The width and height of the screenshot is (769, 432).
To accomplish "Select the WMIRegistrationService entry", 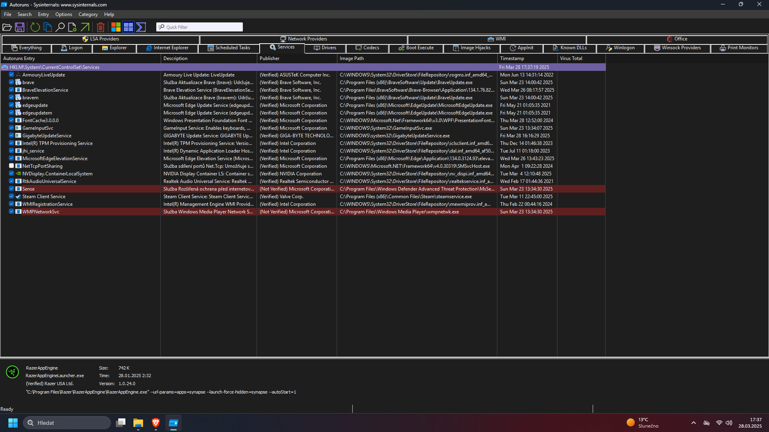I will [303, 204].
